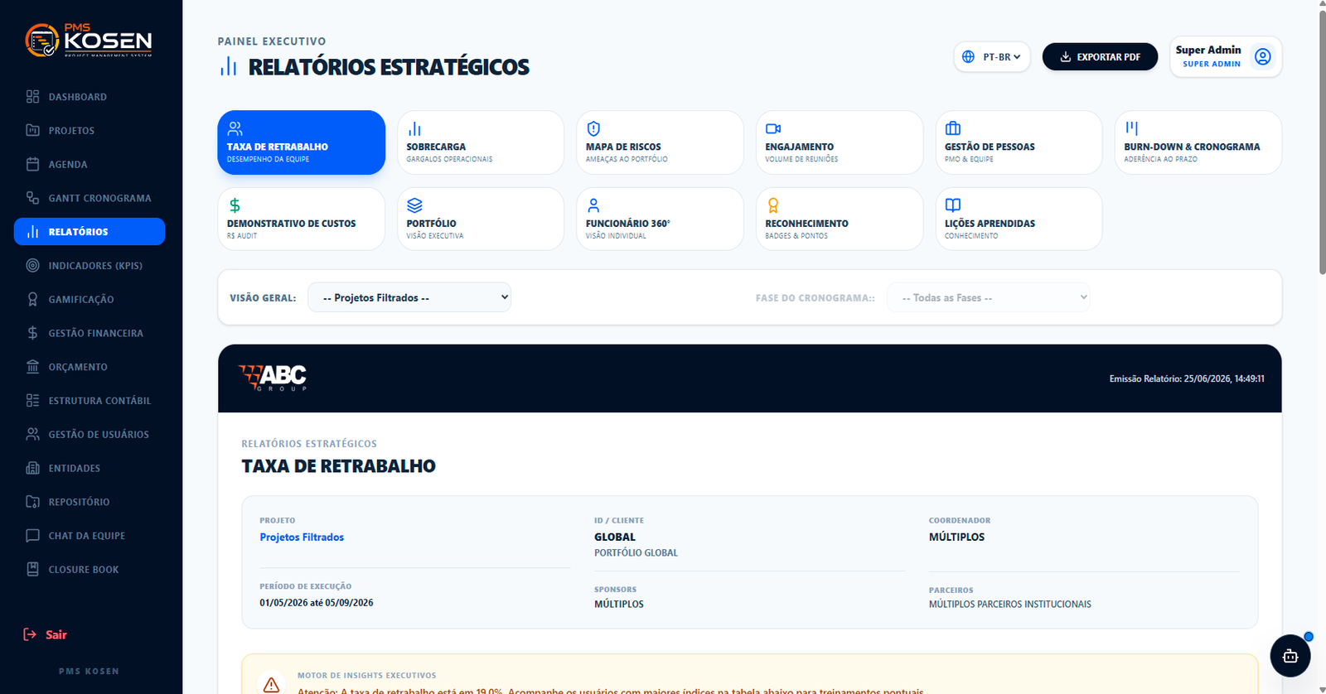Click the 'MOTOR DE INSIGHTS EXECUTIVOS' label
Viewport: 1326px width, 694px height.
coord(366,676)
